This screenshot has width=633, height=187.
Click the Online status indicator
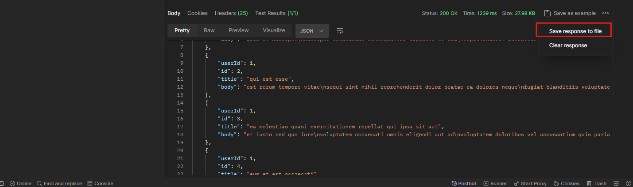(x=20, y=183)
